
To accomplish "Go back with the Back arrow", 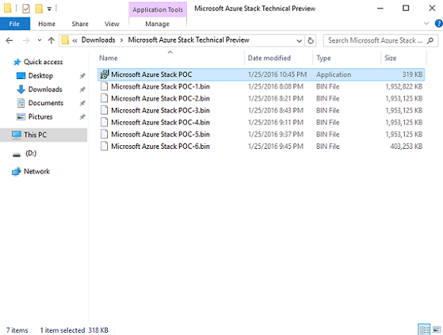I will click(x=9, y=41).
